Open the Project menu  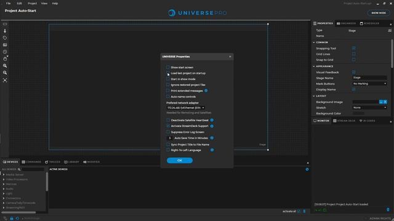click(32, 4)
